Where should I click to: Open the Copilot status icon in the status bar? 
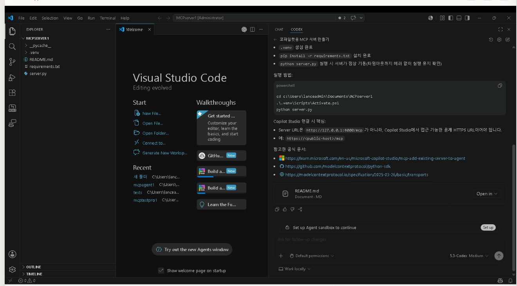[500, 281]
